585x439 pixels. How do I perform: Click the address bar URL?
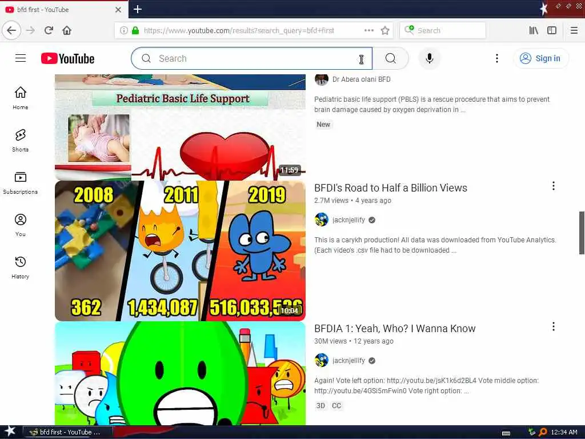point(239,30)
